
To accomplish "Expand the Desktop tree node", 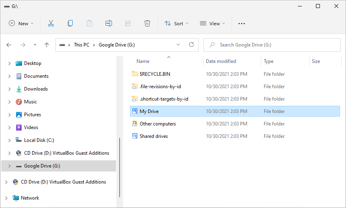I will 10,63.
